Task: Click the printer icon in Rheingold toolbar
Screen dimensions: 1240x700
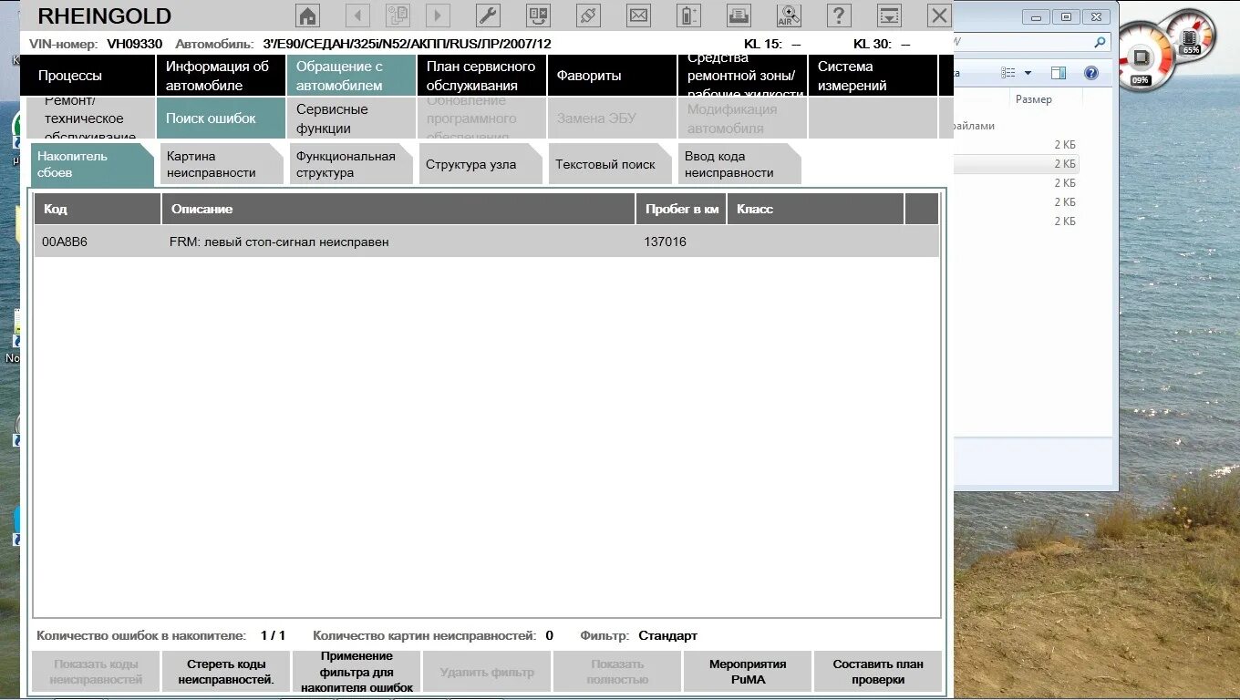Action: tap(739, 15)
